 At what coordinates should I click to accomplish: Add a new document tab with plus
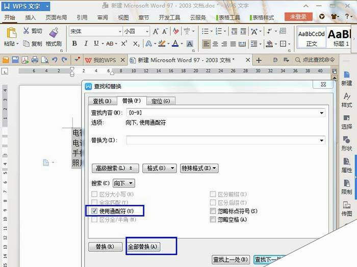[259, 60]
